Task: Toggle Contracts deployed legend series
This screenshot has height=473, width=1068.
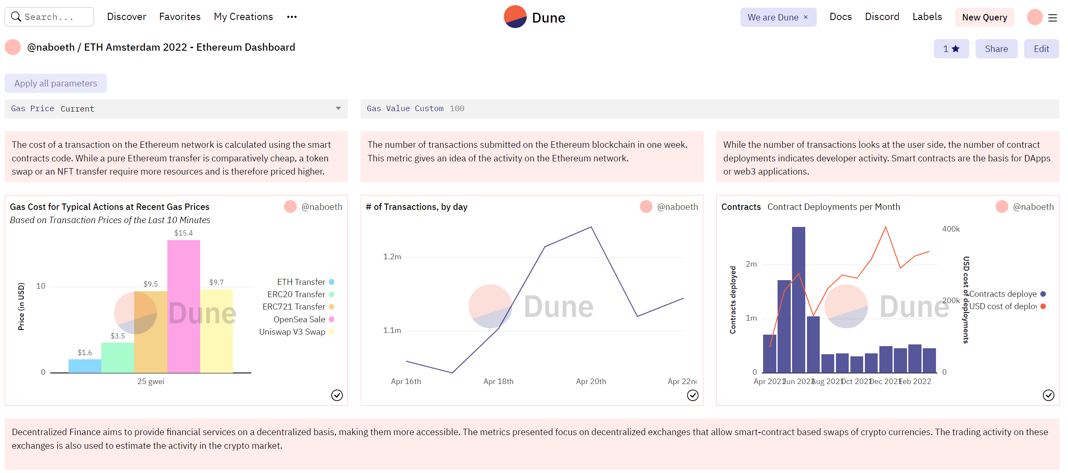Action: pyautogui.click(x=1008, y=294)
